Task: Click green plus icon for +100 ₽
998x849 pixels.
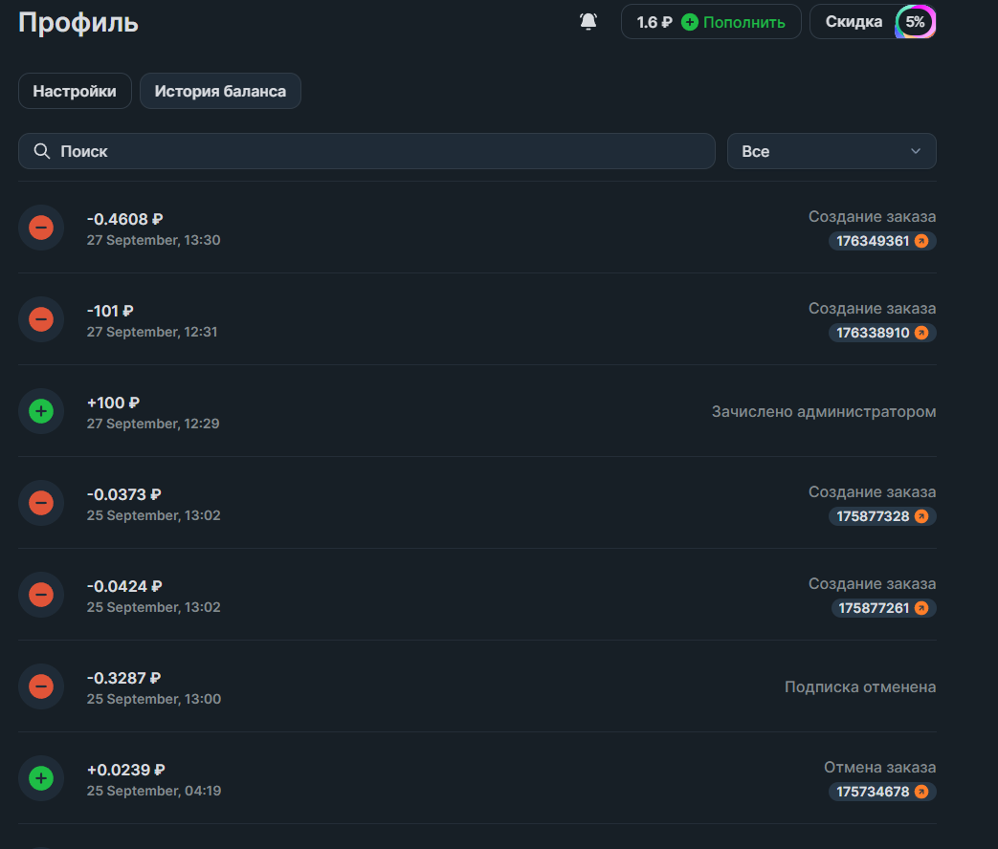Action: pyautogui.click(x=41, y=411)
